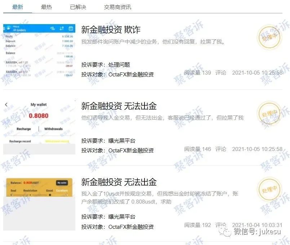
Task: Click the calendar icon in MT4 thumbnail
Action: (71, 28)
